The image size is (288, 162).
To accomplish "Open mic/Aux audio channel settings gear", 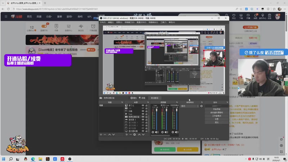I will click(x=162, y=132).
